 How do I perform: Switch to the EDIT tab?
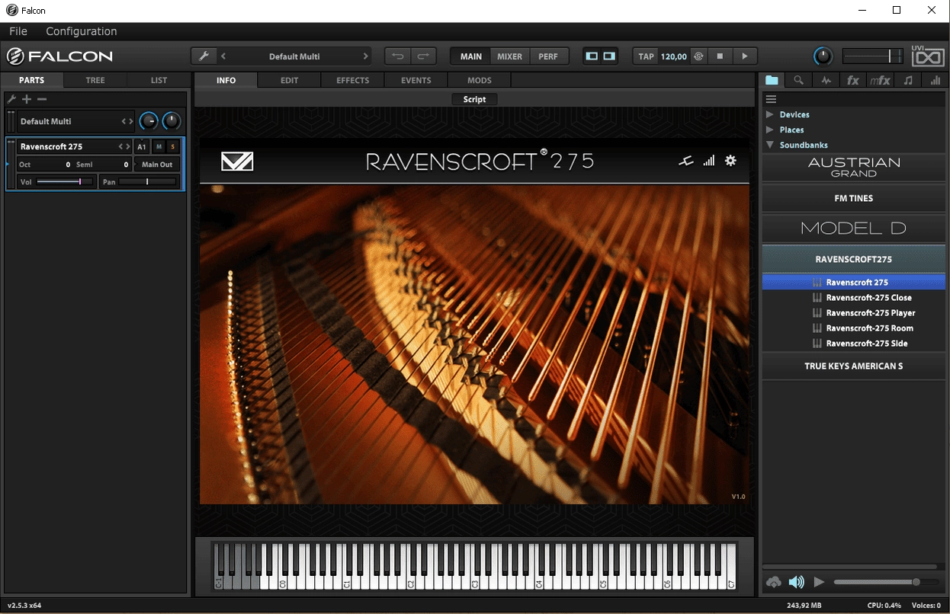tap(289, 80)
